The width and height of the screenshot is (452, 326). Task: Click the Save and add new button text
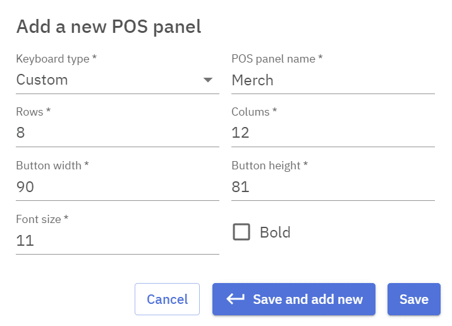coord(308,299)
